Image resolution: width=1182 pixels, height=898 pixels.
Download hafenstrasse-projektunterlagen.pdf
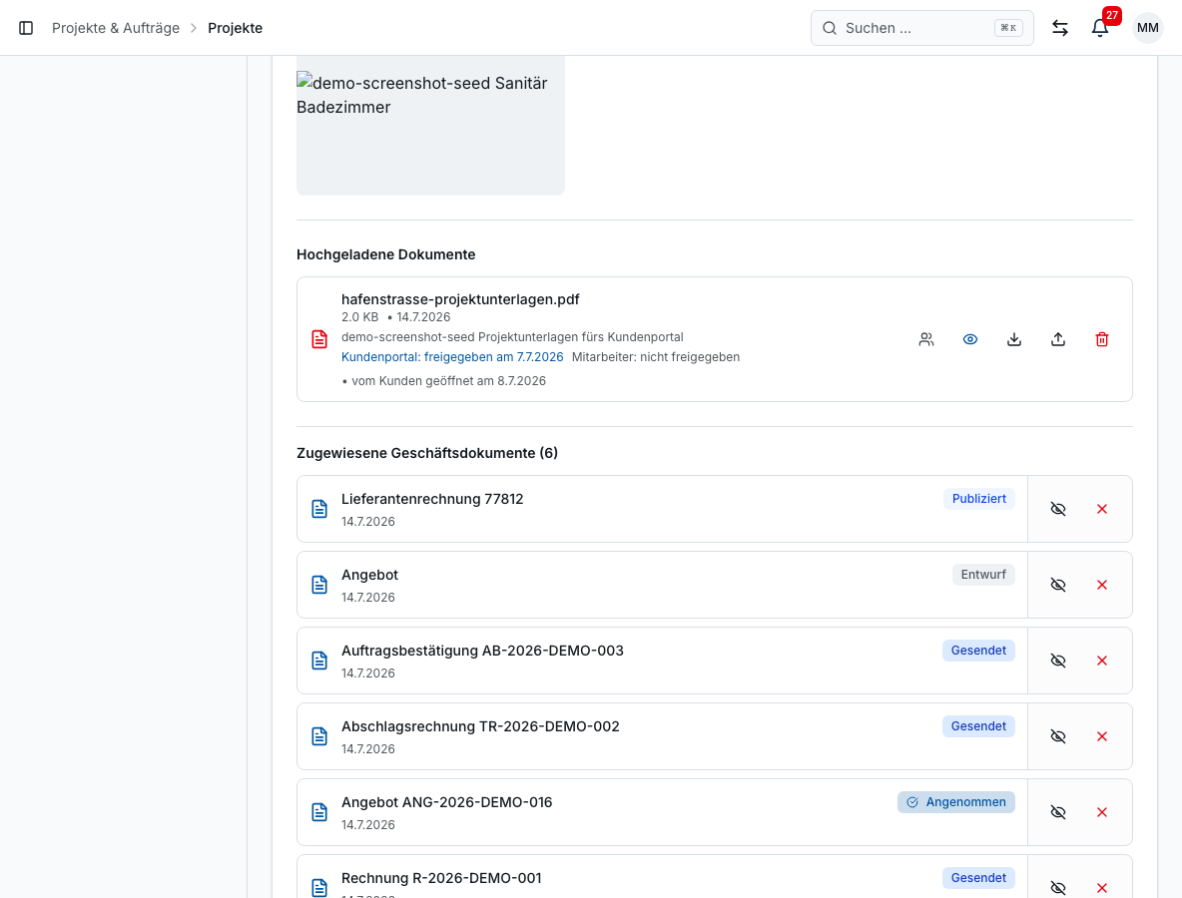[x=1014, y=340]
